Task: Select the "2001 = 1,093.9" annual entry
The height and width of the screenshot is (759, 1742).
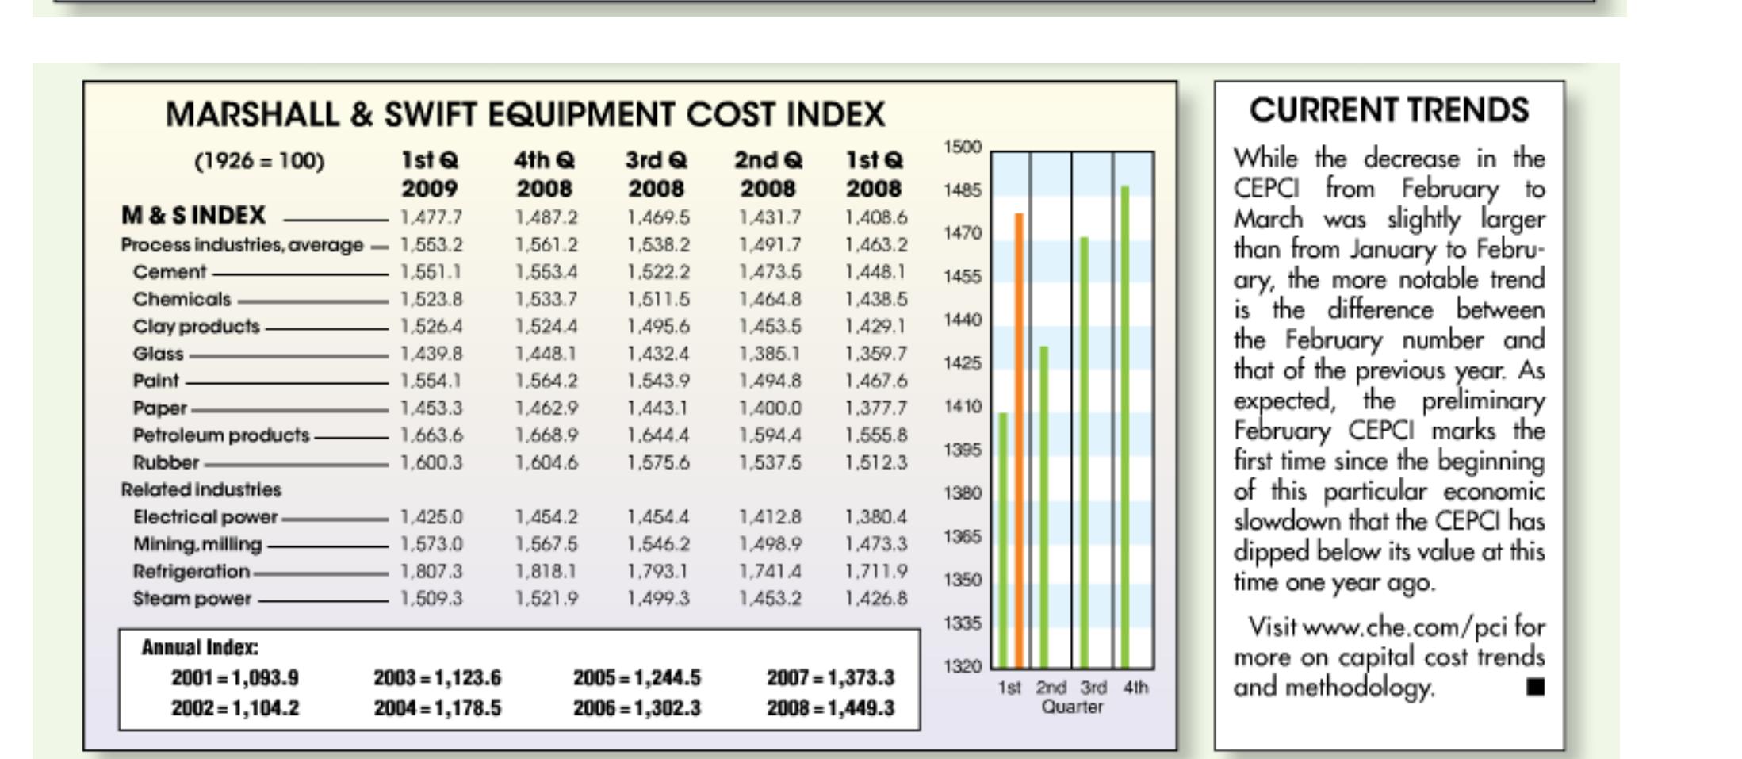Action: pos(235,678)
